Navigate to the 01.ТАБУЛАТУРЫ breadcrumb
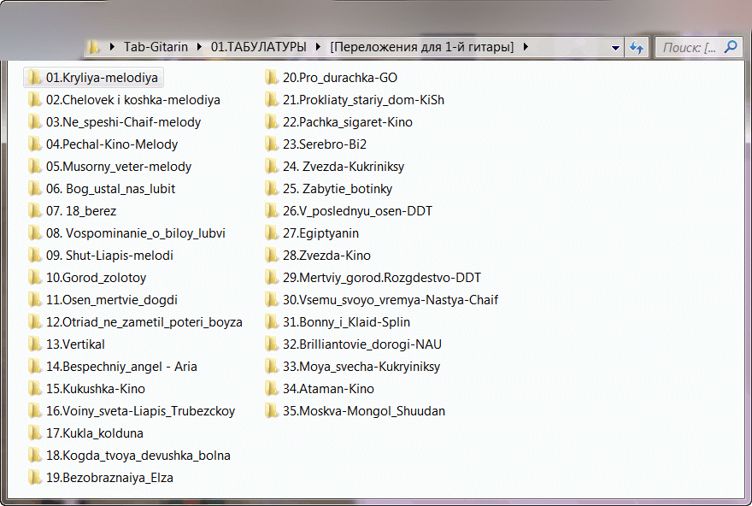The height and width of the screenshot is (506, 752). [258, 48]
